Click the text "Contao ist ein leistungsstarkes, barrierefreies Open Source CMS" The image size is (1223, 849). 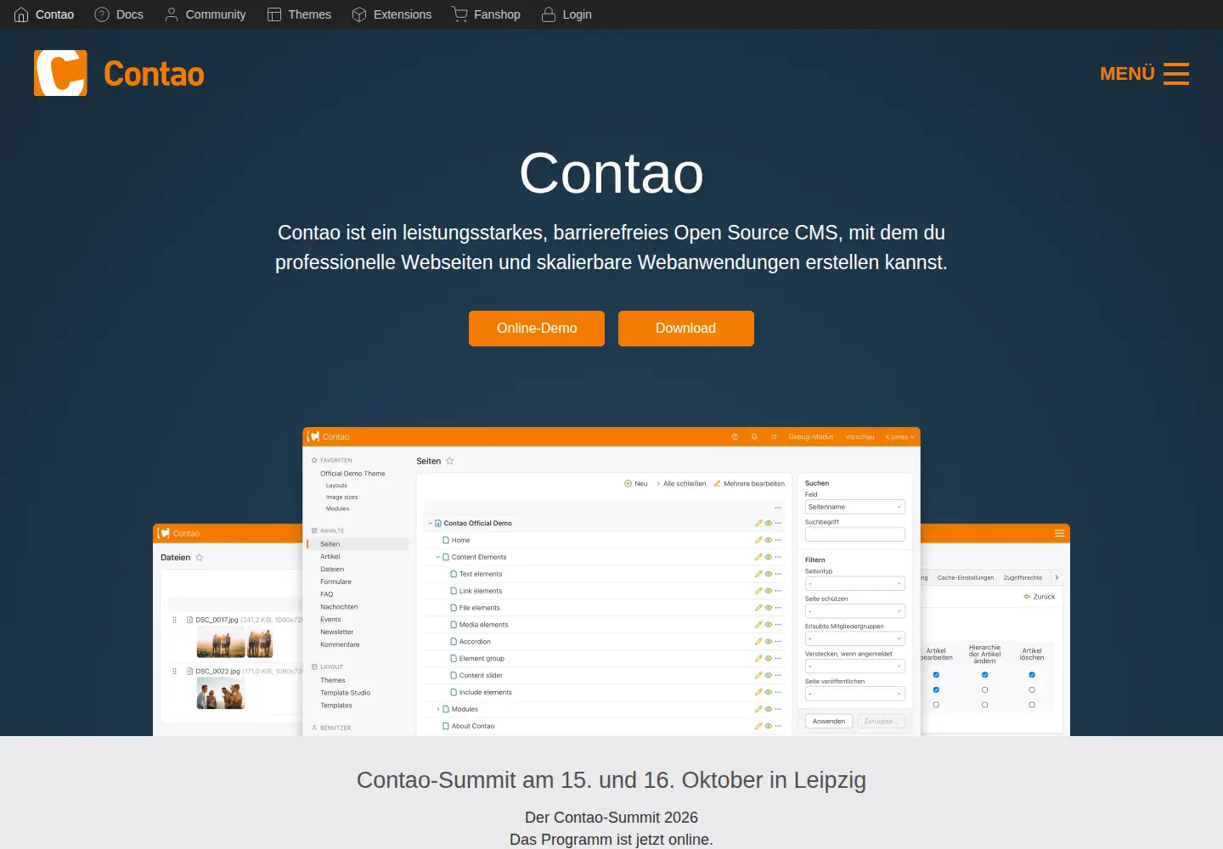tap(560, 233)
